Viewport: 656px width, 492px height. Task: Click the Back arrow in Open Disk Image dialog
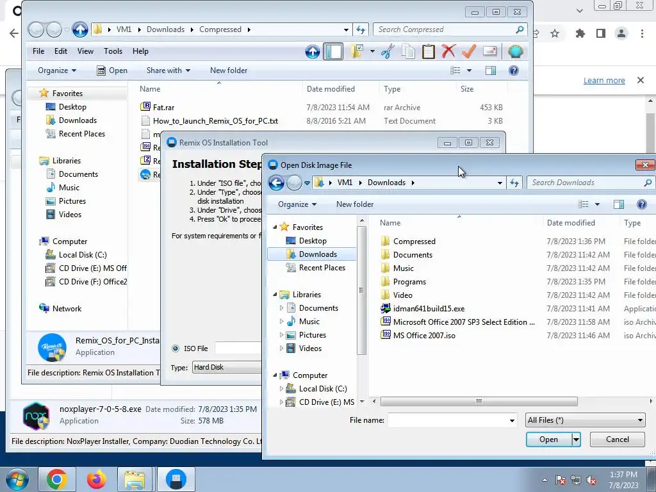pos(276,183)
